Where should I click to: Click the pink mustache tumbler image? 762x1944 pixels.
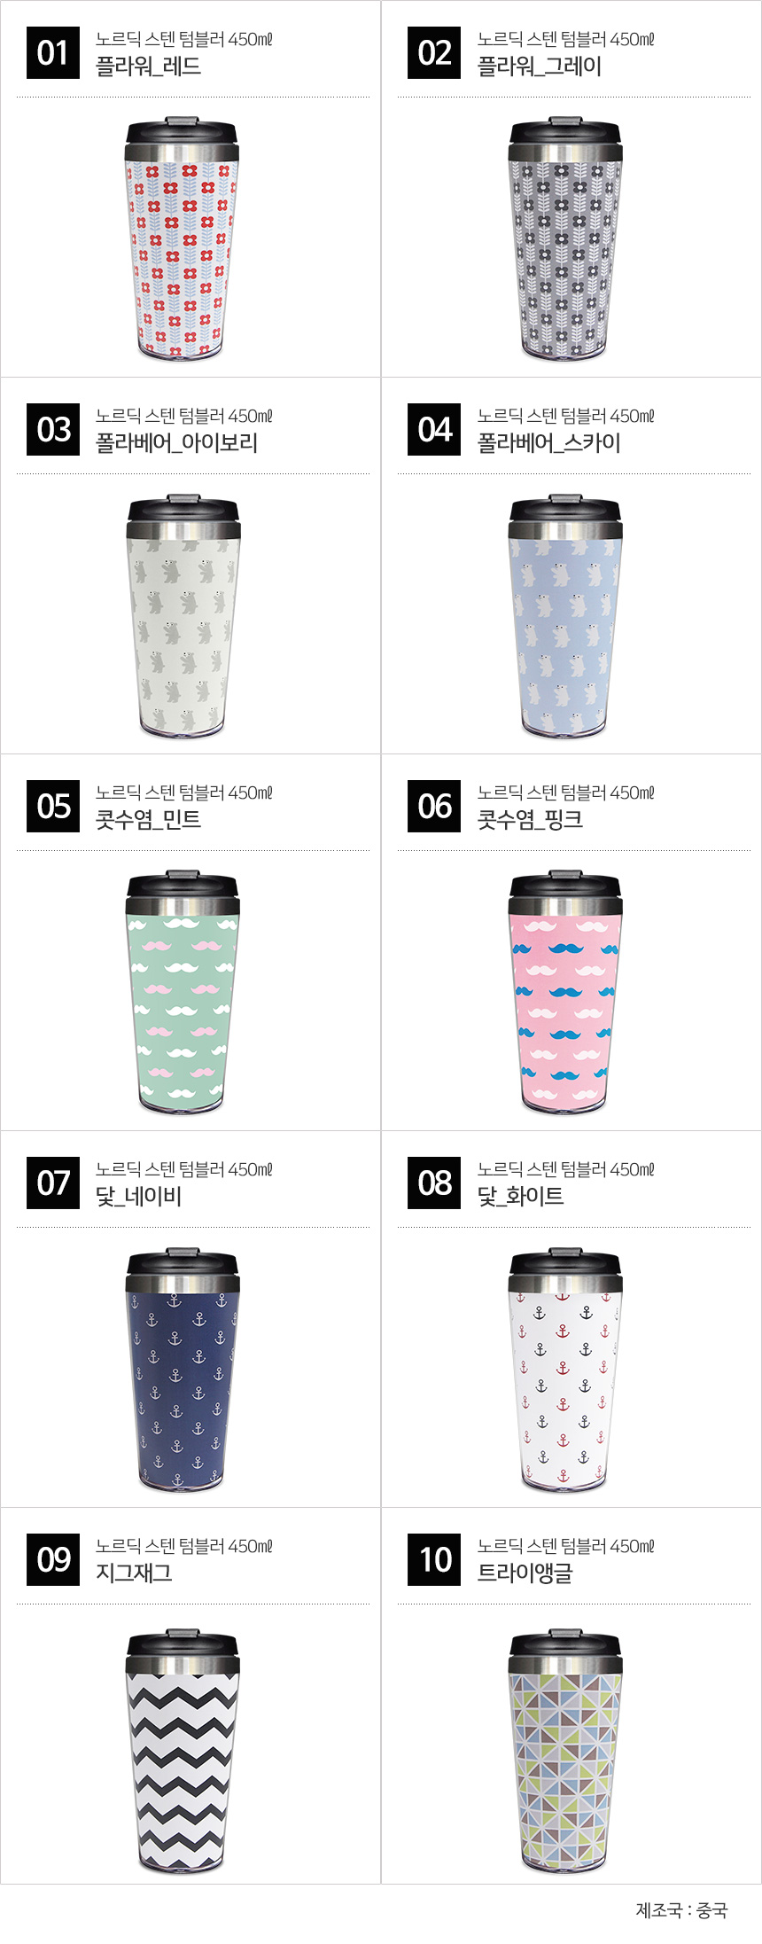pyautogui.click(x=565, y=992)
